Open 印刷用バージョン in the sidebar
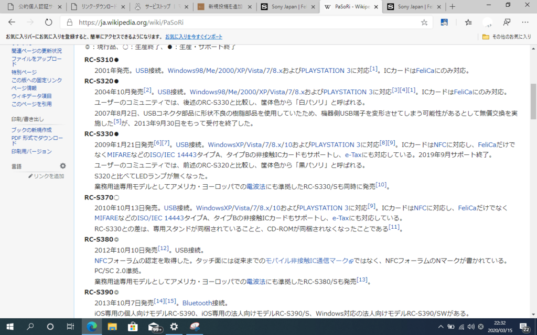Viewport: 537px width, 335px height. [x=31, y=151]
